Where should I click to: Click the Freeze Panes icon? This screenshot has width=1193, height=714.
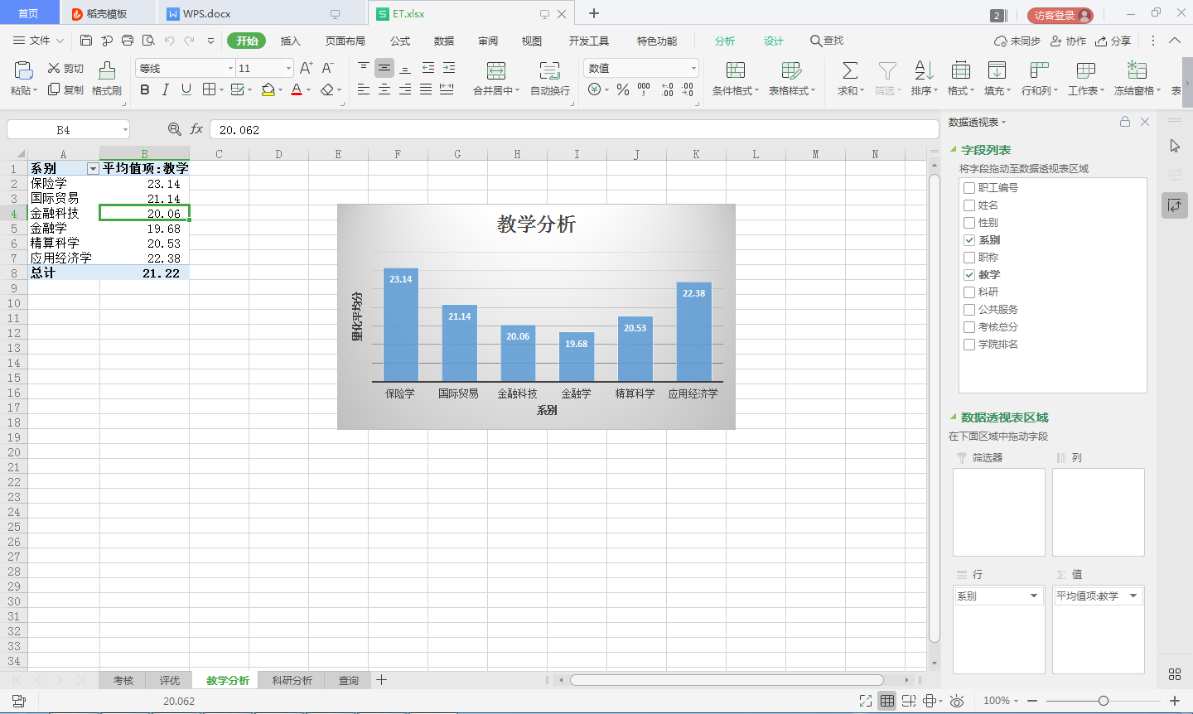(1137, 70)
